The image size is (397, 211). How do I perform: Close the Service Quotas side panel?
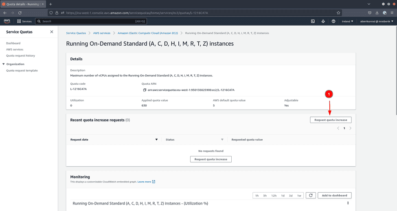51,32
